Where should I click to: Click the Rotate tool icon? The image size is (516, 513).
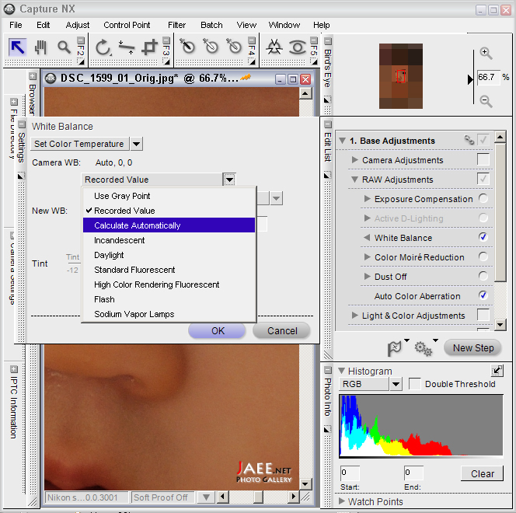(103, 47)
